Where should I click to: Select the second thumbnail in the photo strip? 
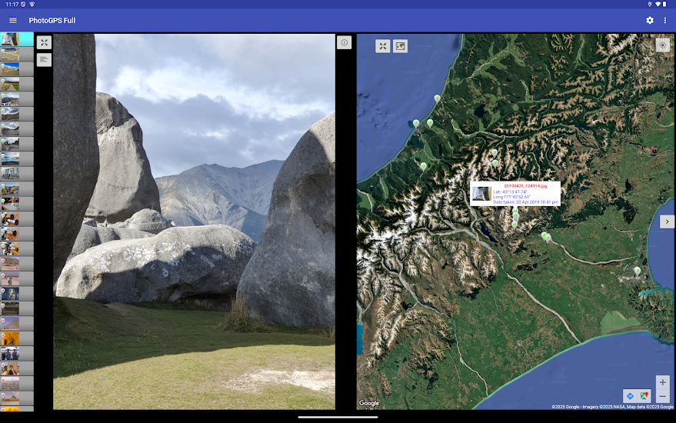17,55
